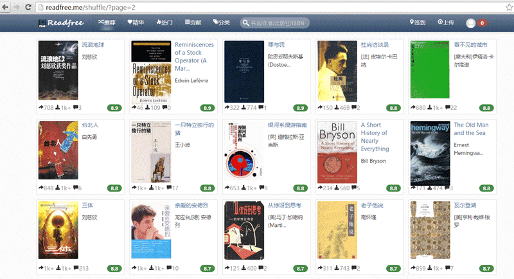
Task: Open the 看不见的城市 title link
Action: (x=470, y=44)
